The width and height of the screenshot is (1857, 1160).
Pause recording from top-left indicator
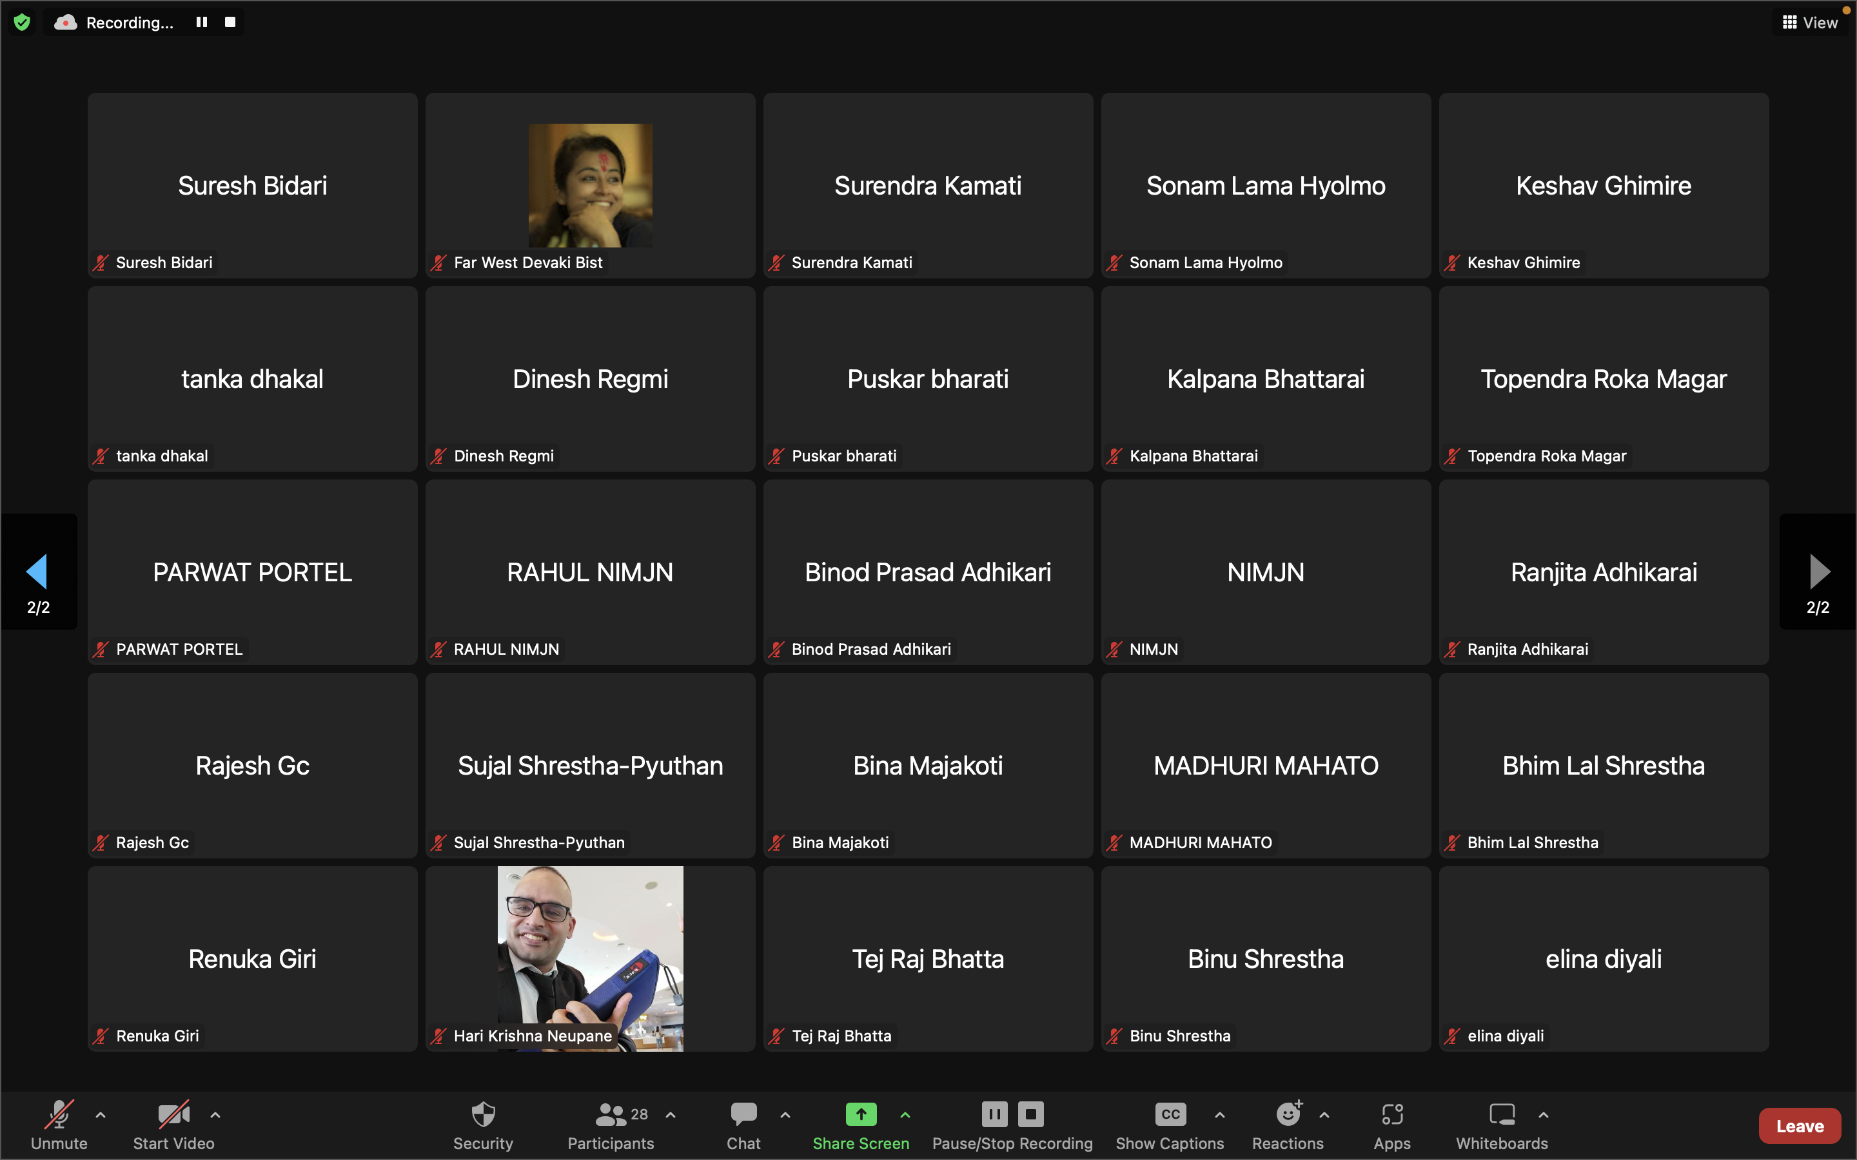202,23
